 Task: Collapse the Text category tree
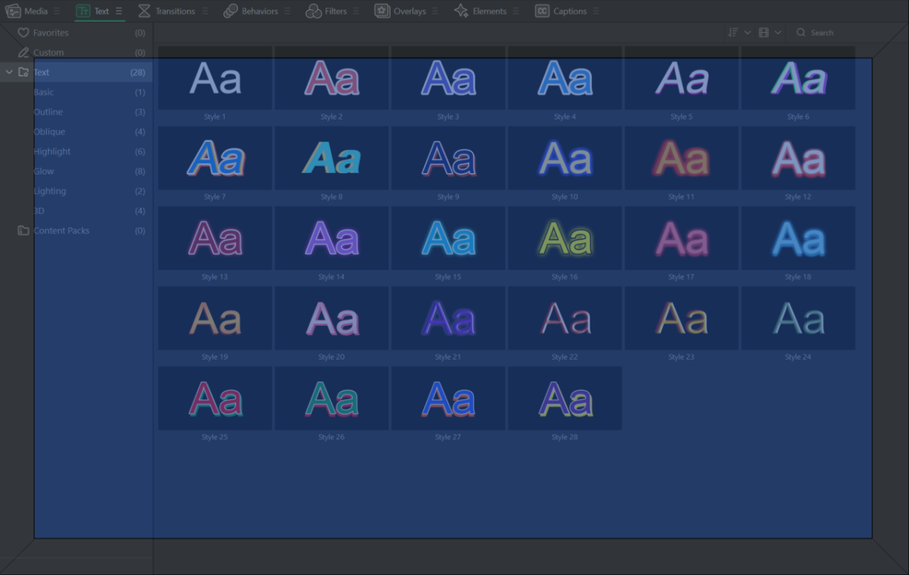[x=9, y=73]
